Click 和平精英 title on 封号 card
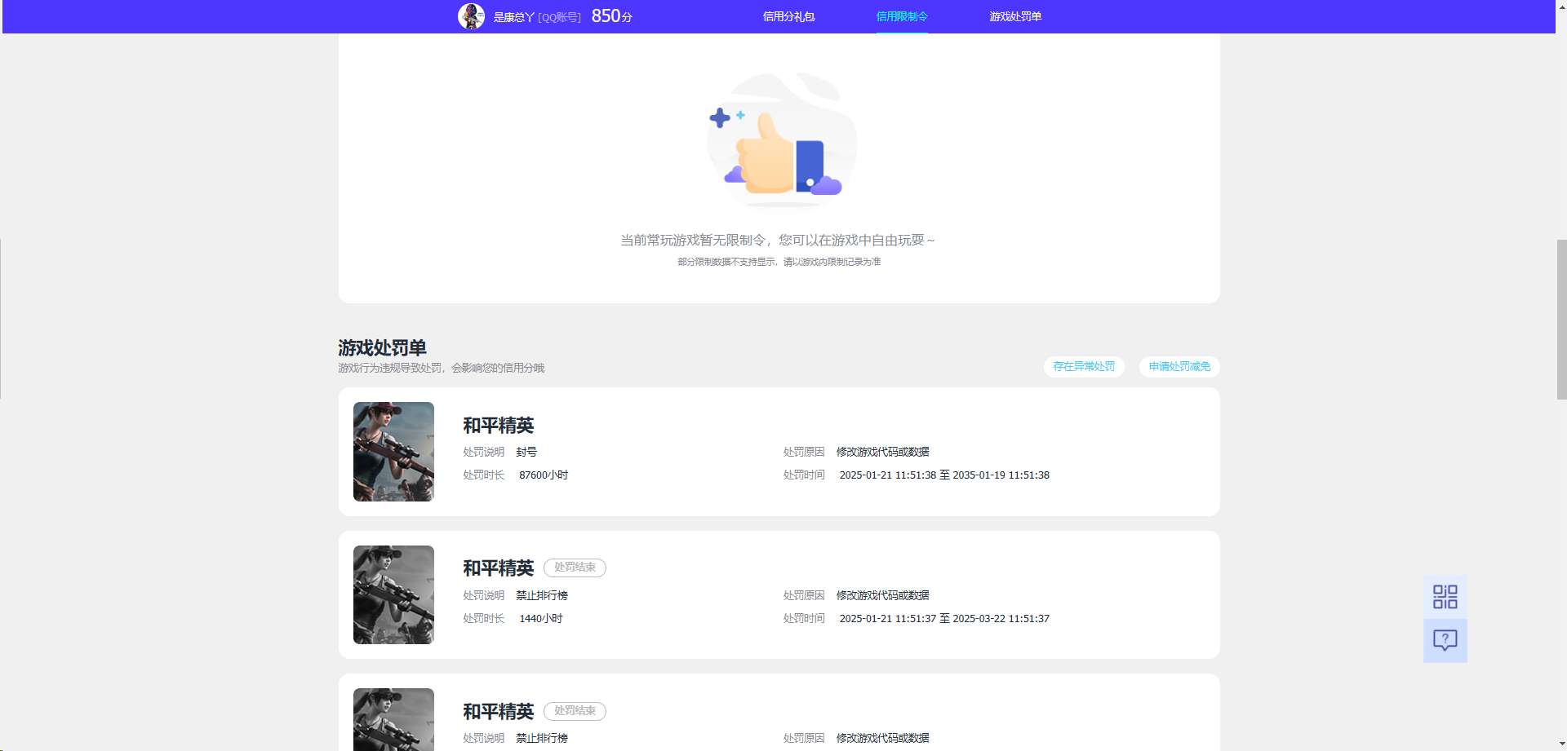This screenshot has width=1567, height=751. pyautogui.click(x=498, y=426)
